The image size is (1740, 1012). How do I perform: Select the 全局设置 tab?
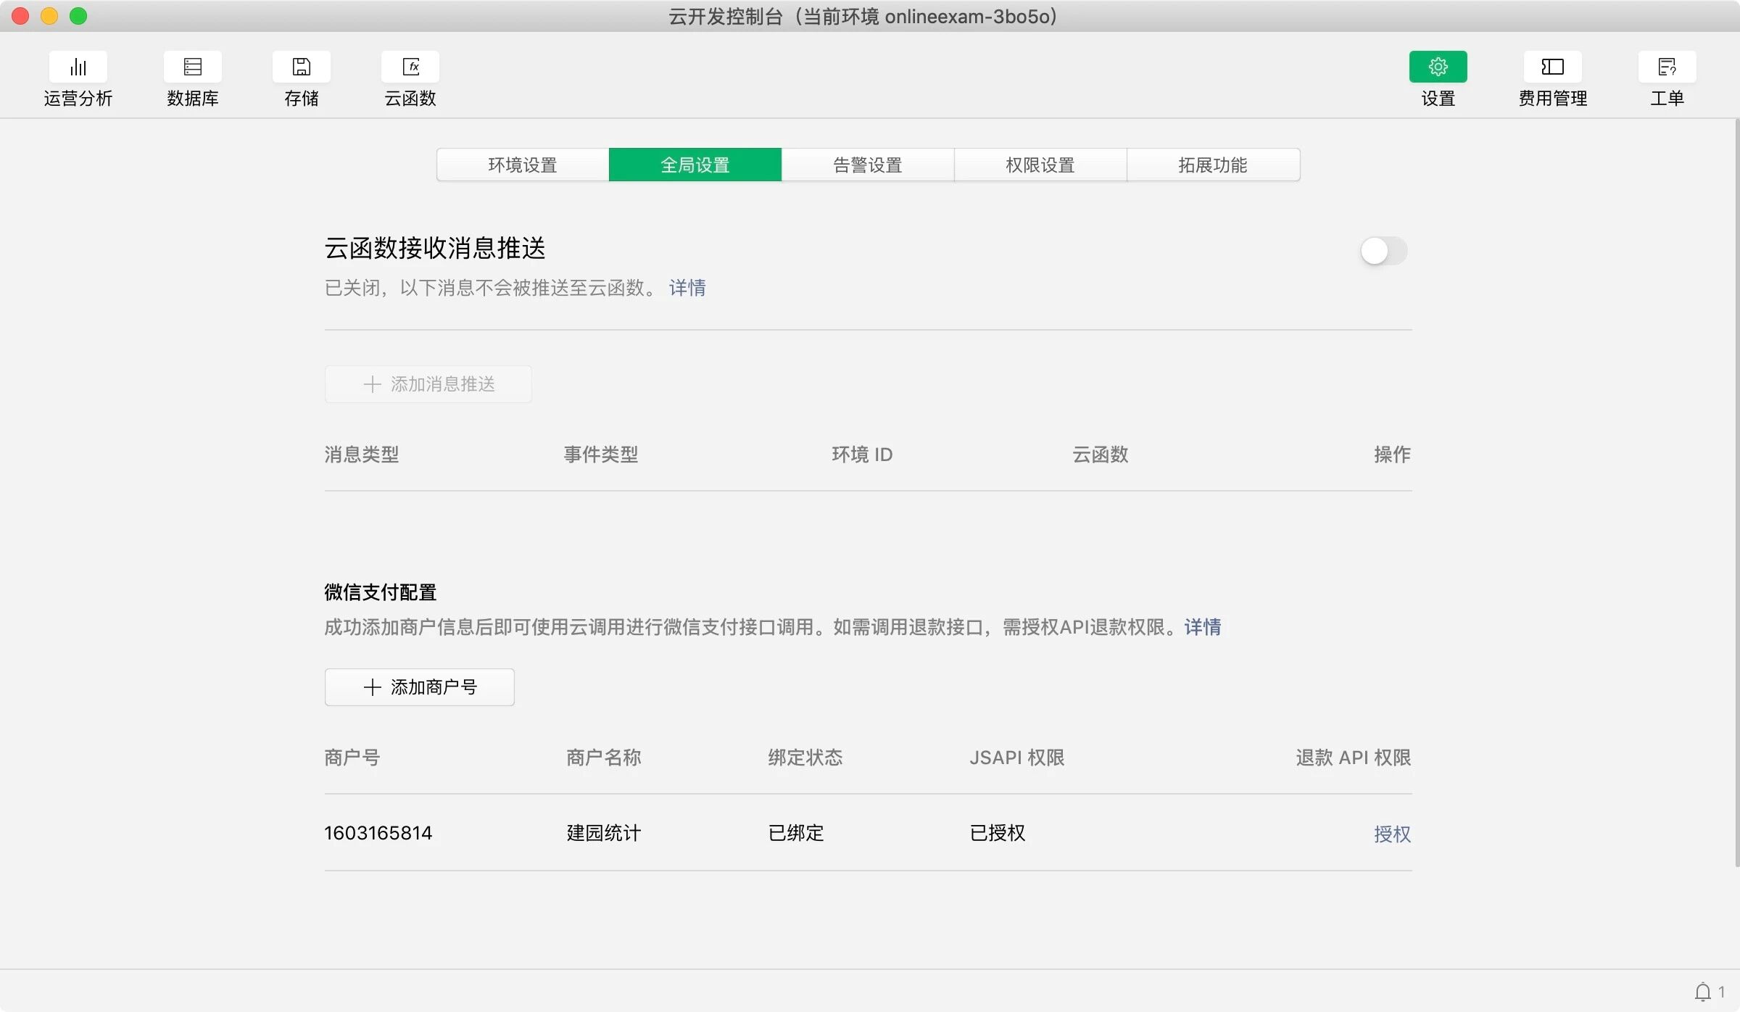695,165
